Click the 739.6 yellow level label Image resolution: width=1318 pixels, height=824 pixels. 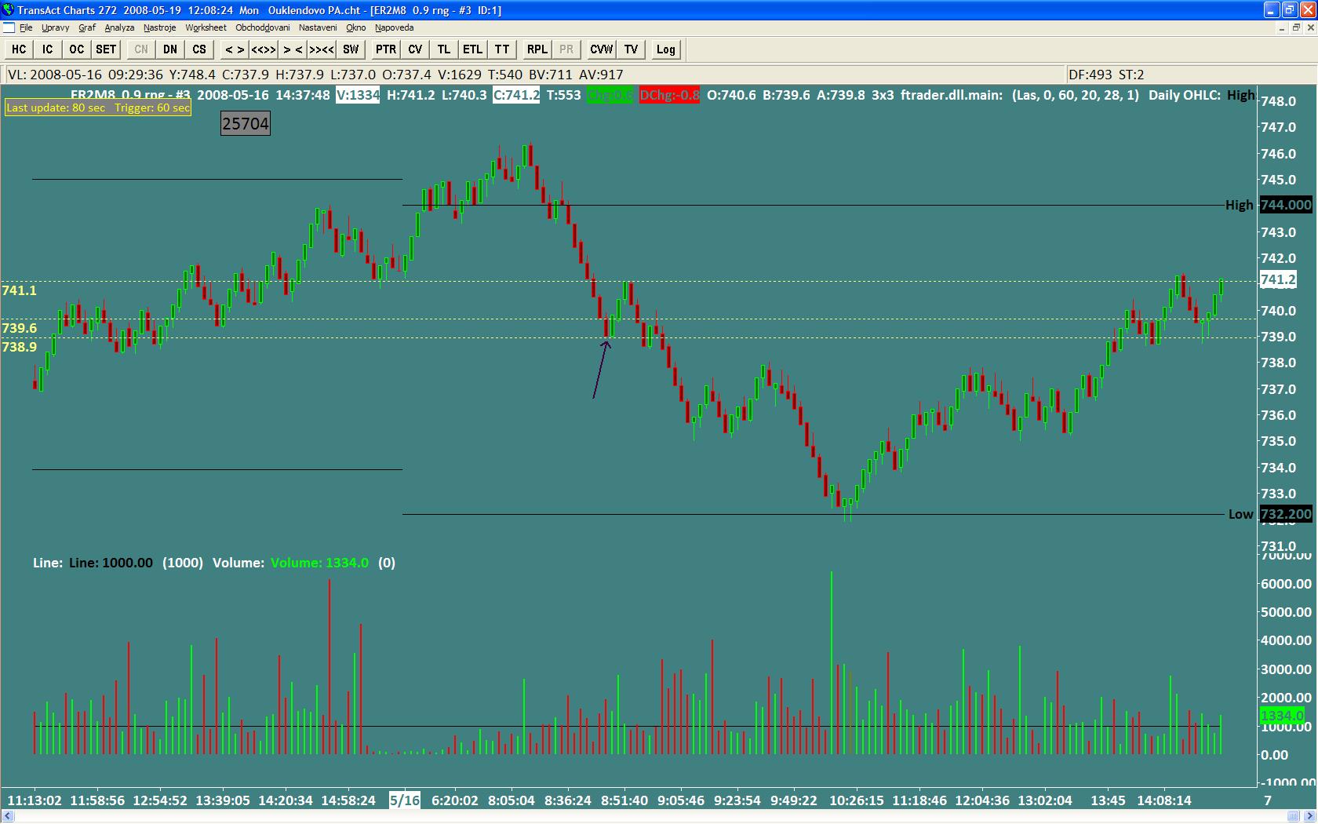click(x=20, y=328)
